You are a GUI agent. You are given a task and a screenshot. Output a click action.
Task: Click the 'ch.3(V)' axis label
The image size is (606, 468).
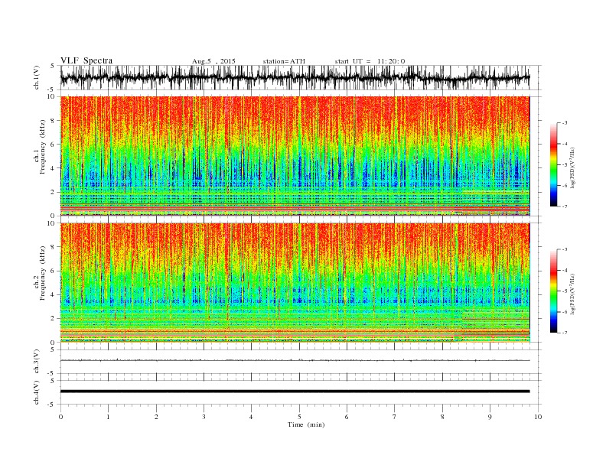(37, 362)
